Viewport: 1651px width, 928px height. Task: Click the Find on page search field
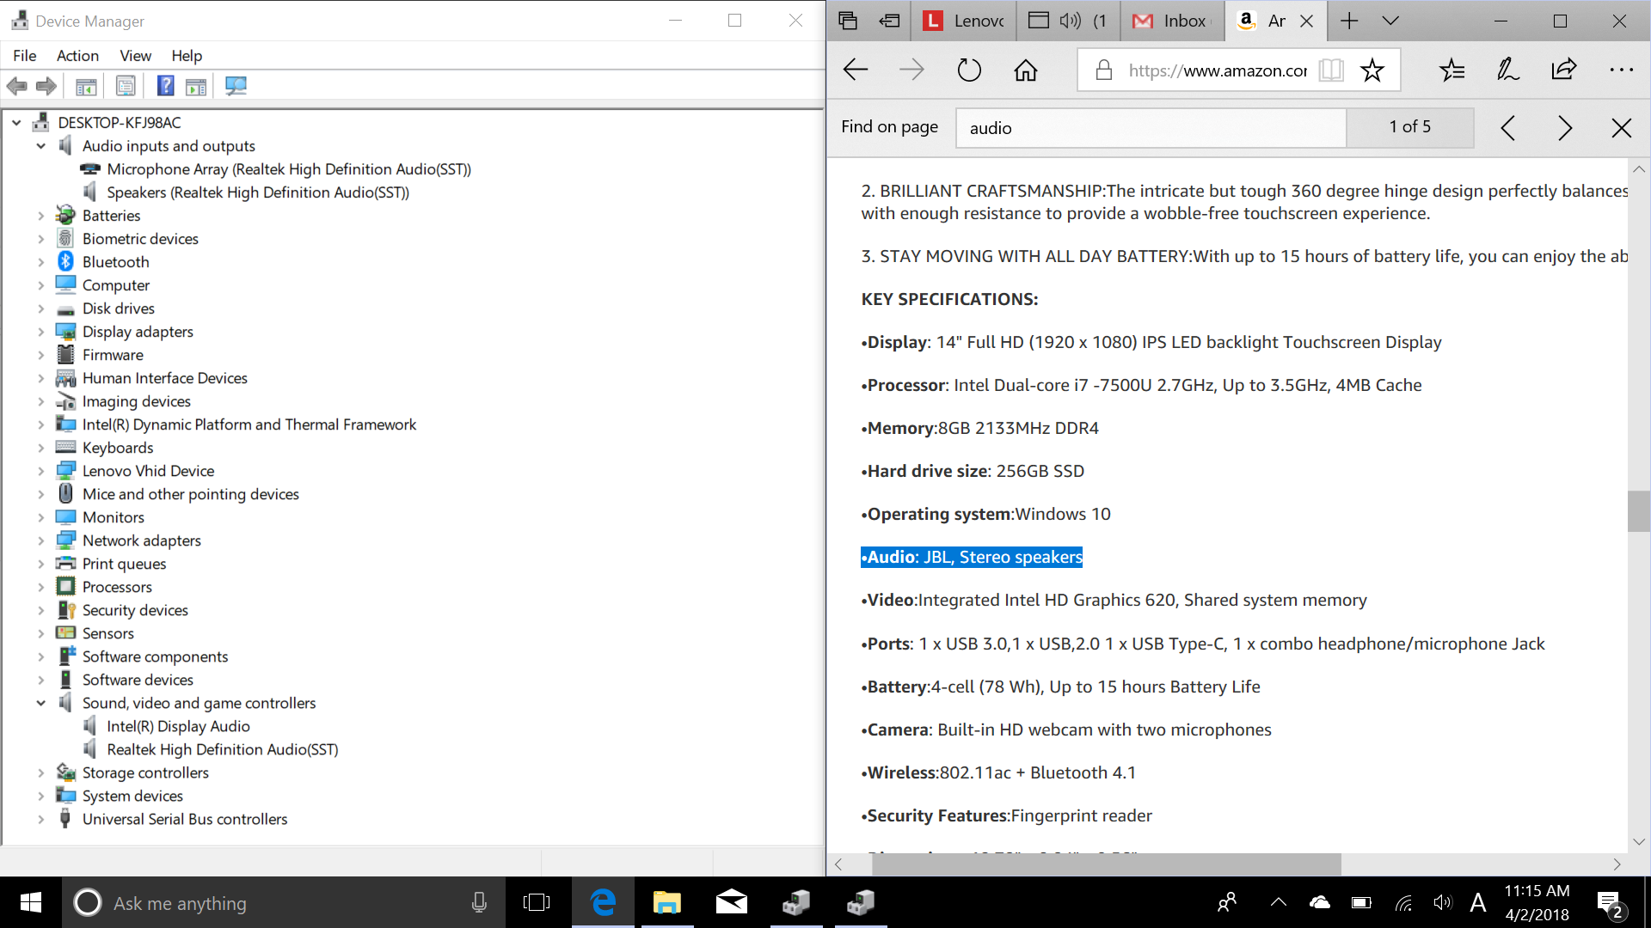coord(1151,128)
